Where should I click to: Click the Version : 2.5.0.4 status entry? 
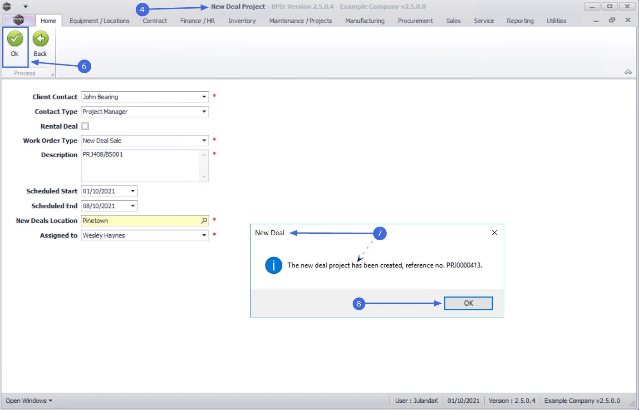(x=512, y=401)
